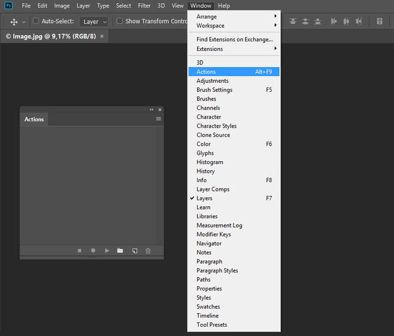Click the stop recording button in Actions panel
394x336 pixels.
tap(79, 250)
